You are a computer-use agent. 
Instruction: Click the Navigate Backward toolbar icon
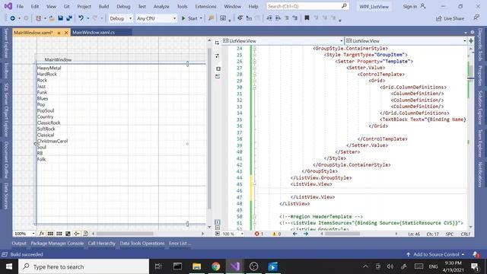(12, 18)
